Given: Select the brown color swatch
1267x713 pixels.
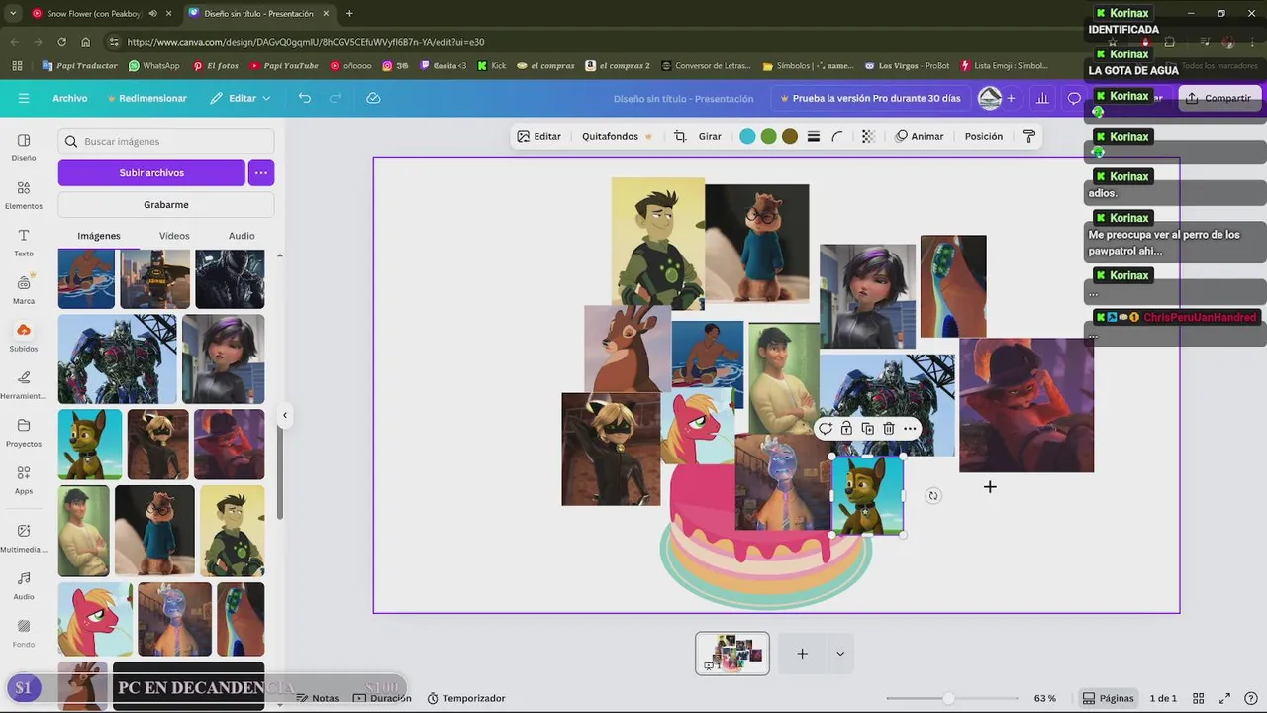Looking at the screenshot, I should point(790,136).
